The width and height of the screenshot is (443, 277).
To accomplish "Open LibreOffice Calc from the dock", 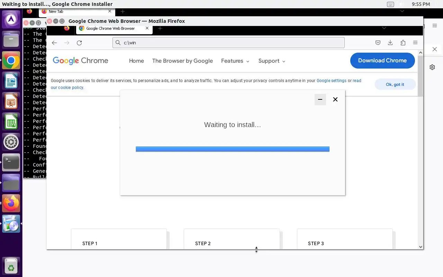I will pos(11,122).
